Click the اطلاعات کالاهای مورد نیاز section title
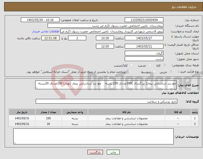 pyautogui.click(x=180, y=93)
